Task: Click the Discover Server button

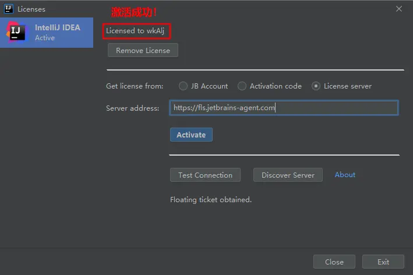Action: tap(288, 175)
